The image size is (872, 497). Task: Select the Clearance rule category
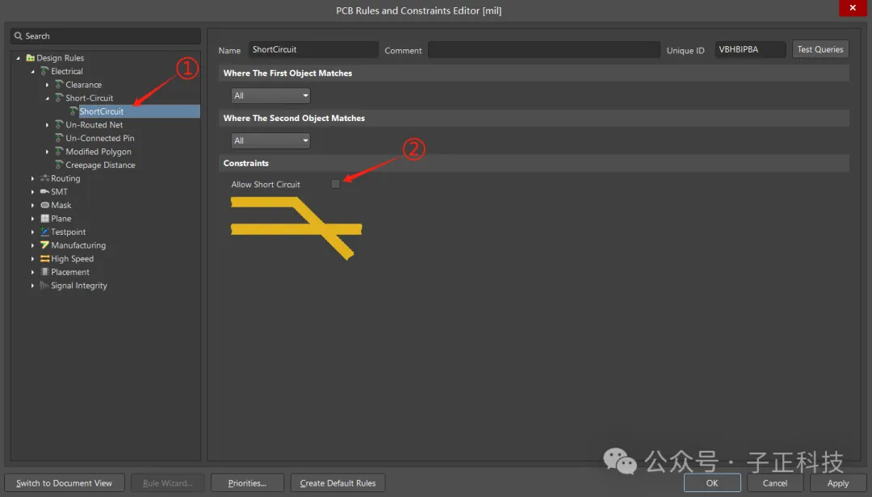pyautogui.click(x=83, y=85)
